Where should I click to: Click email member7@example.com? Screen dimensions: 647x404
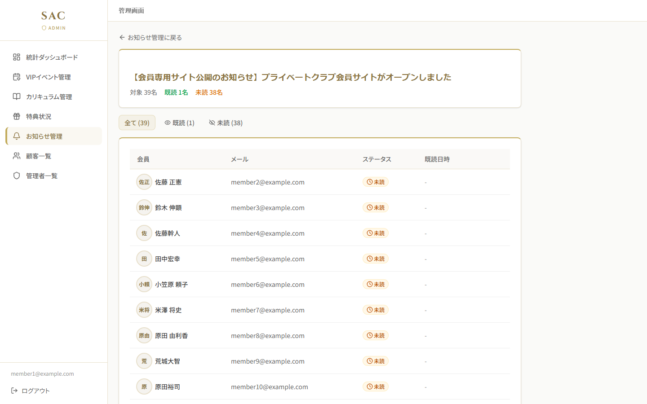pyautogui.click(x=268, y=310)
